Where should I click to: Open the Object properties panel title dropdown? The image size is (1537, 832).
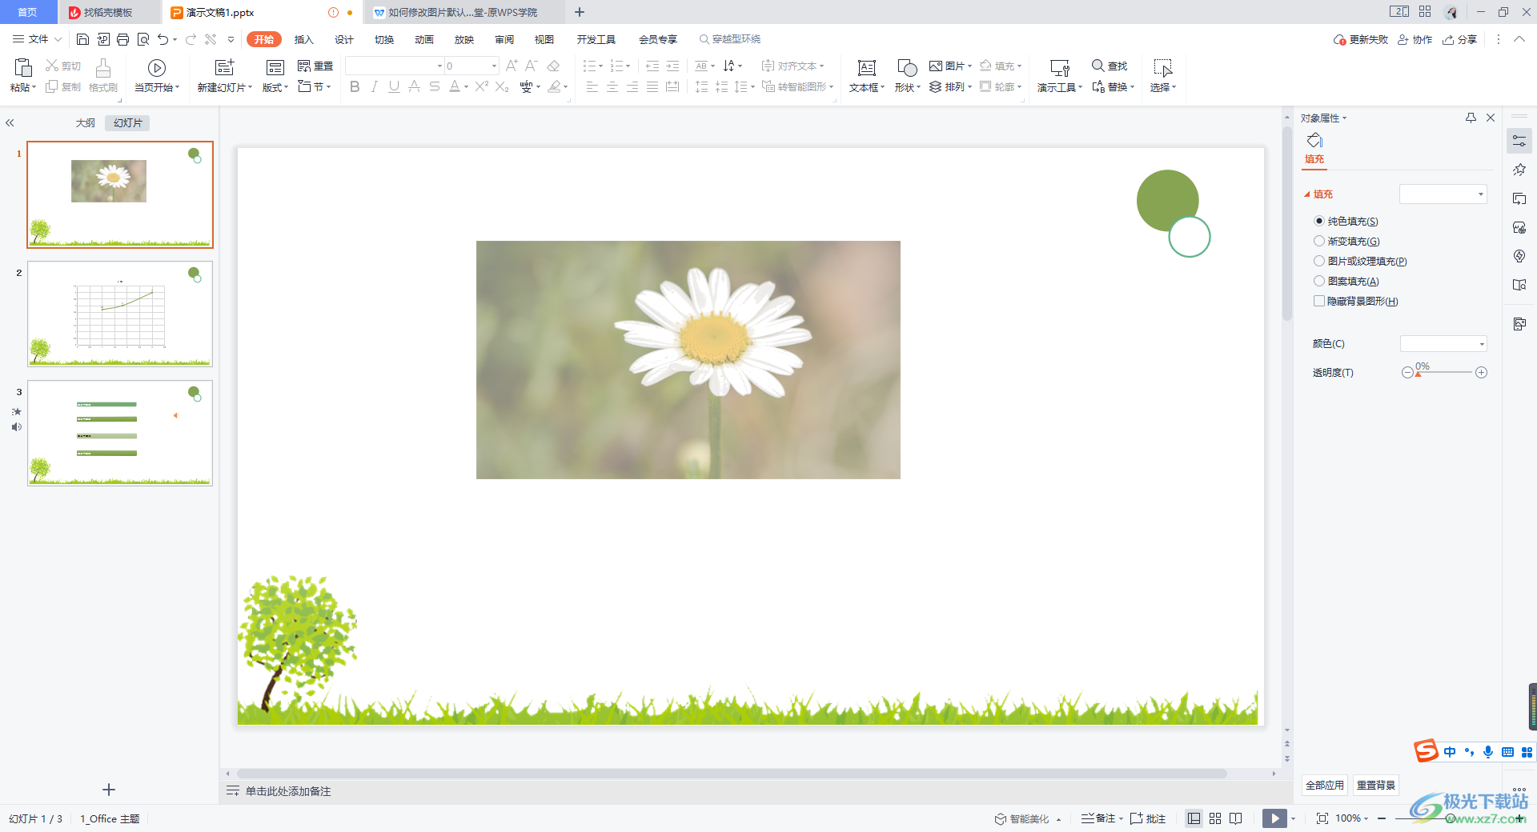pos(1324,118)
